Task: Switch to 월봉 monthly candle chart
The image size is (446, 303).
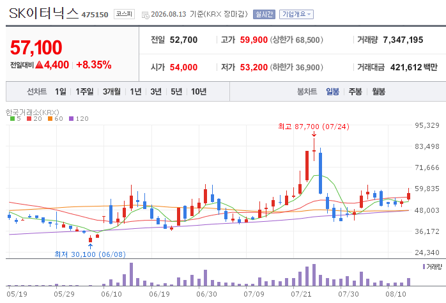Action: (x=378, y=91)
